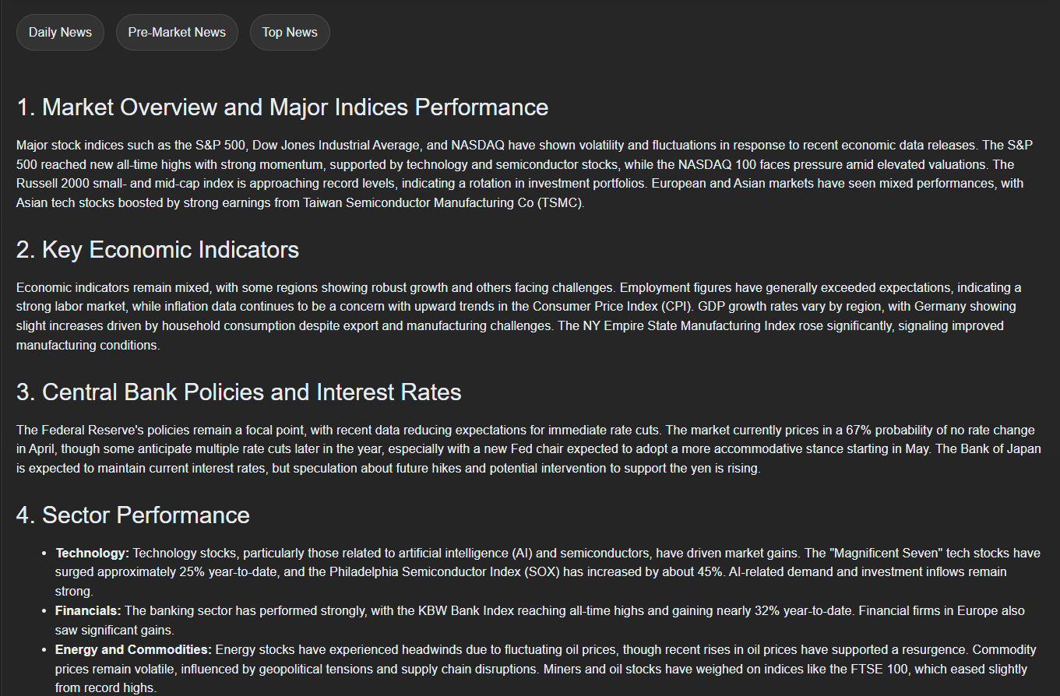Click the bullet marker beside Energy and Commodities

(x=44, y=650)
